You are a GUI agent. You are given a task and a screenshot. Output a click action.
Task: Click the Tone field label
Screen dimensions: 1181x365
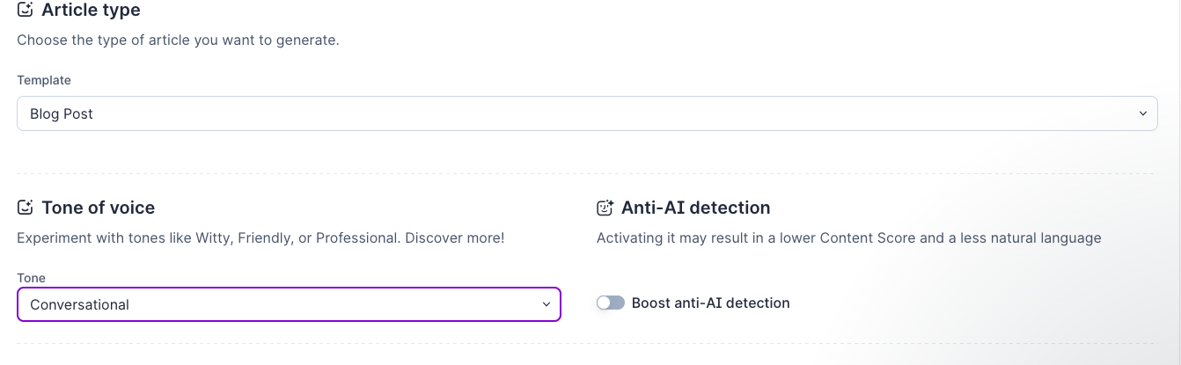click(x=31, y=278)
